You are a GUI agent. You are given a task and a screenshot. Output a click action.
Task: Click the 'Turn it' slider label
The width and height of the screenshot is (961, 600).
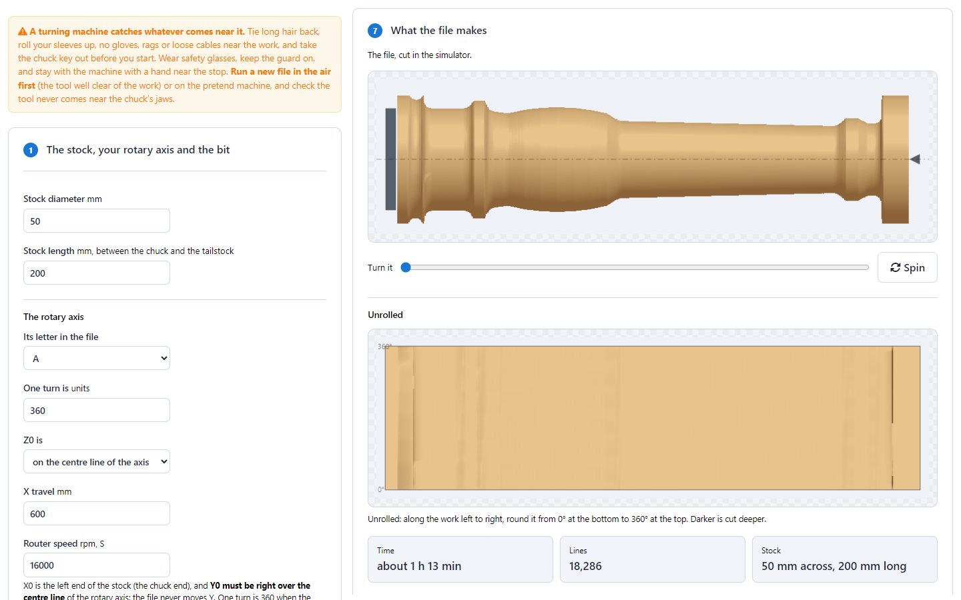tap(380, 267)
